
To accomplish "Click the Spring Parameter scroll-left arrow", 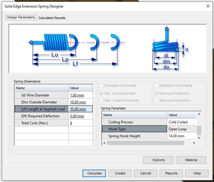I will (104, 143).
